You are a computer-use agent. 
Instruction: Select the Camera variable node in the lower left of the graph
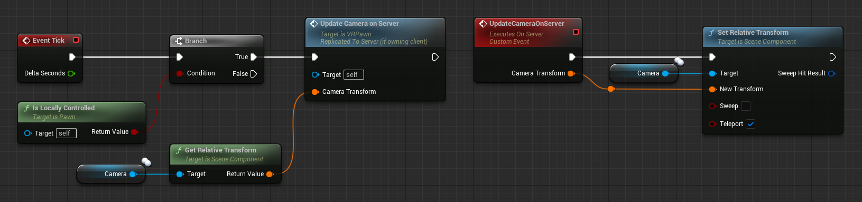(x=111, y=174)
